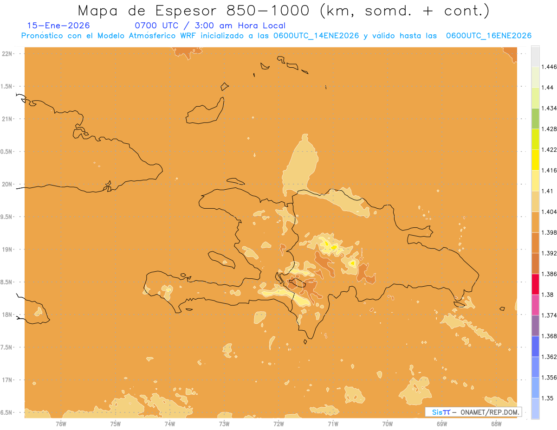Click the "22N" latitude axis label
This screenshot has width=557, height=430.
[x=6, y=53]
